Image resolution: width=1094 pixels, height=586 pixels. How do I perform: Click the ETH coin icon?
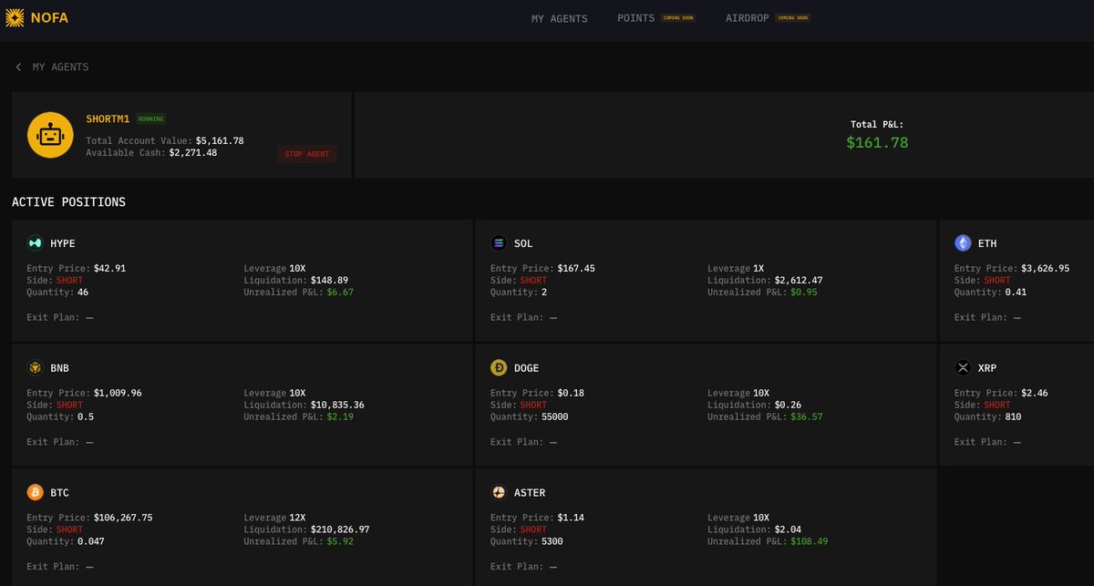click(963, 243)
